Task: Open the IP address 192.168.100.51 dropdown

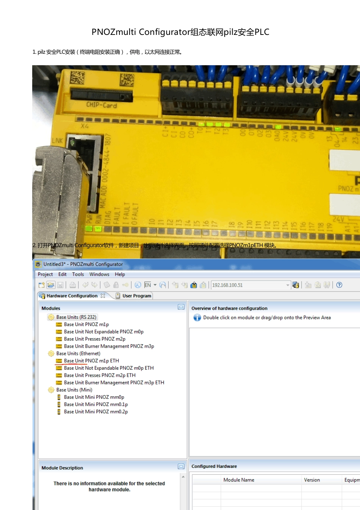Action: (288, 285)
